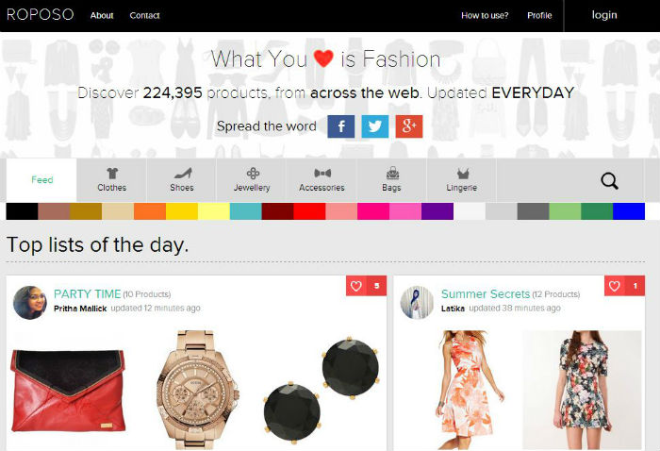Filter by the red color swatch
Image resolution: width=660 pixels, height=451 pixels.
point(309,211)
